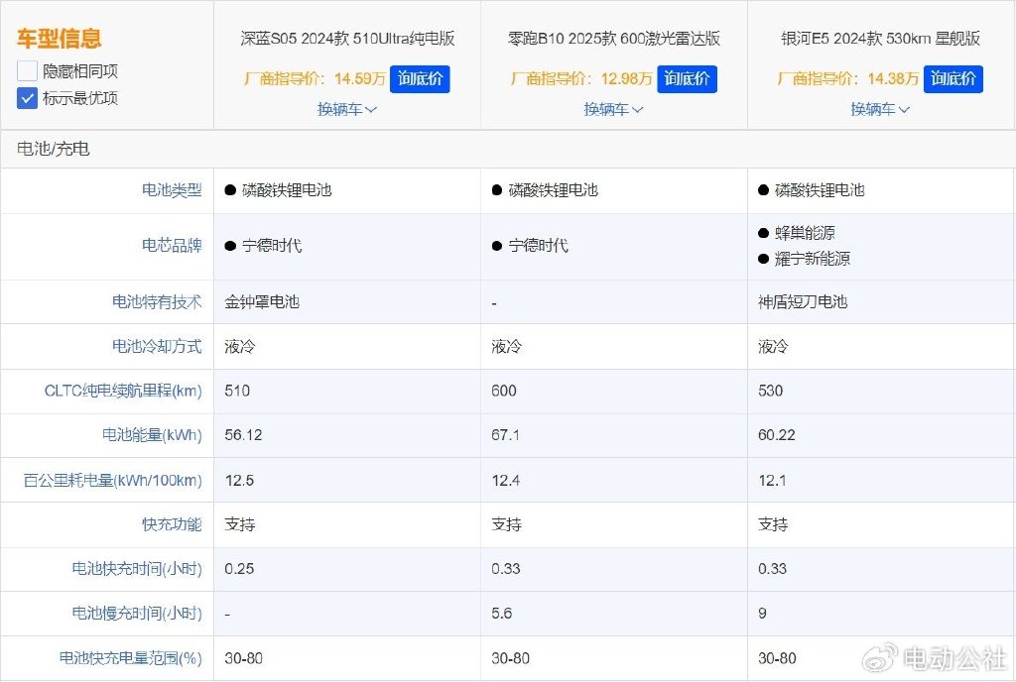Click 询底价 for the 深蓝S05 model
1016x682 pixels.
click(420, 78)
